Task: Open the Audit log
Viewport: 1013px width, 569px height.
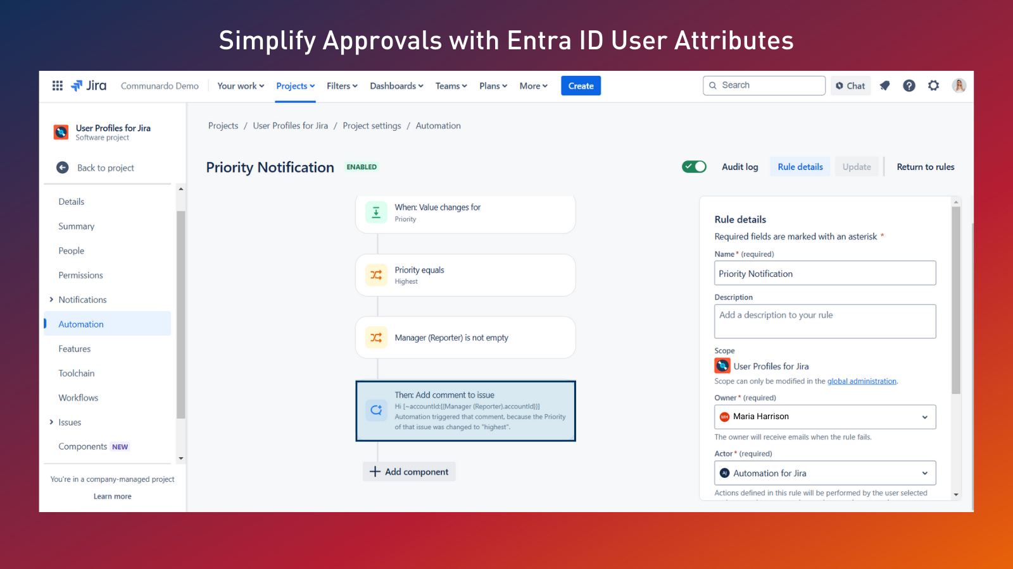Action: click(x=739, y=167)
